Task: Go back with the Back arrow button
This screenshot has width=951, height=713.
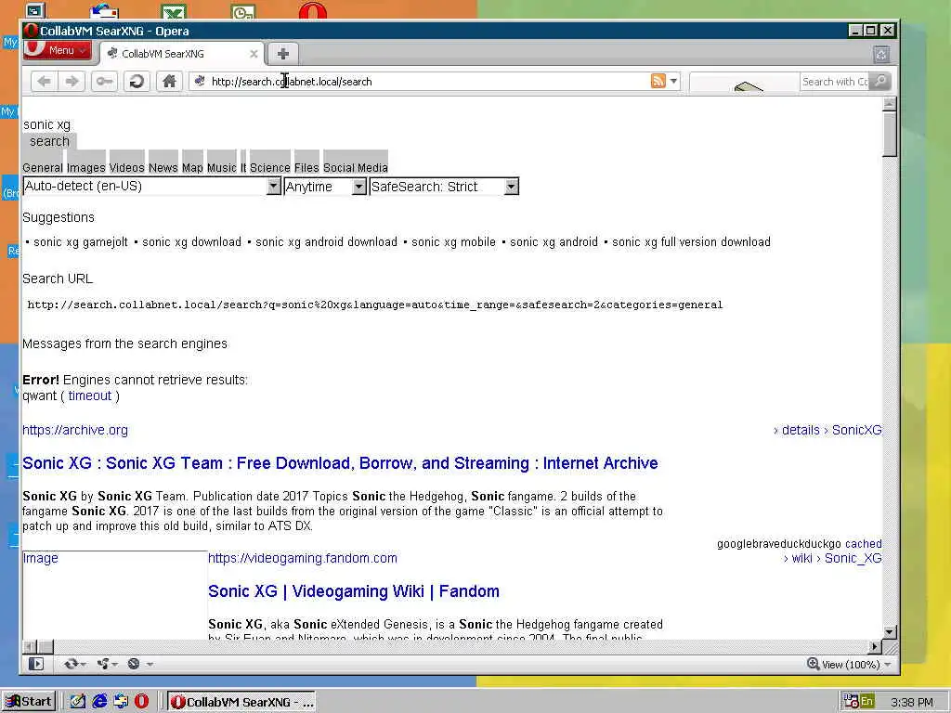Action: click(44, 82)
